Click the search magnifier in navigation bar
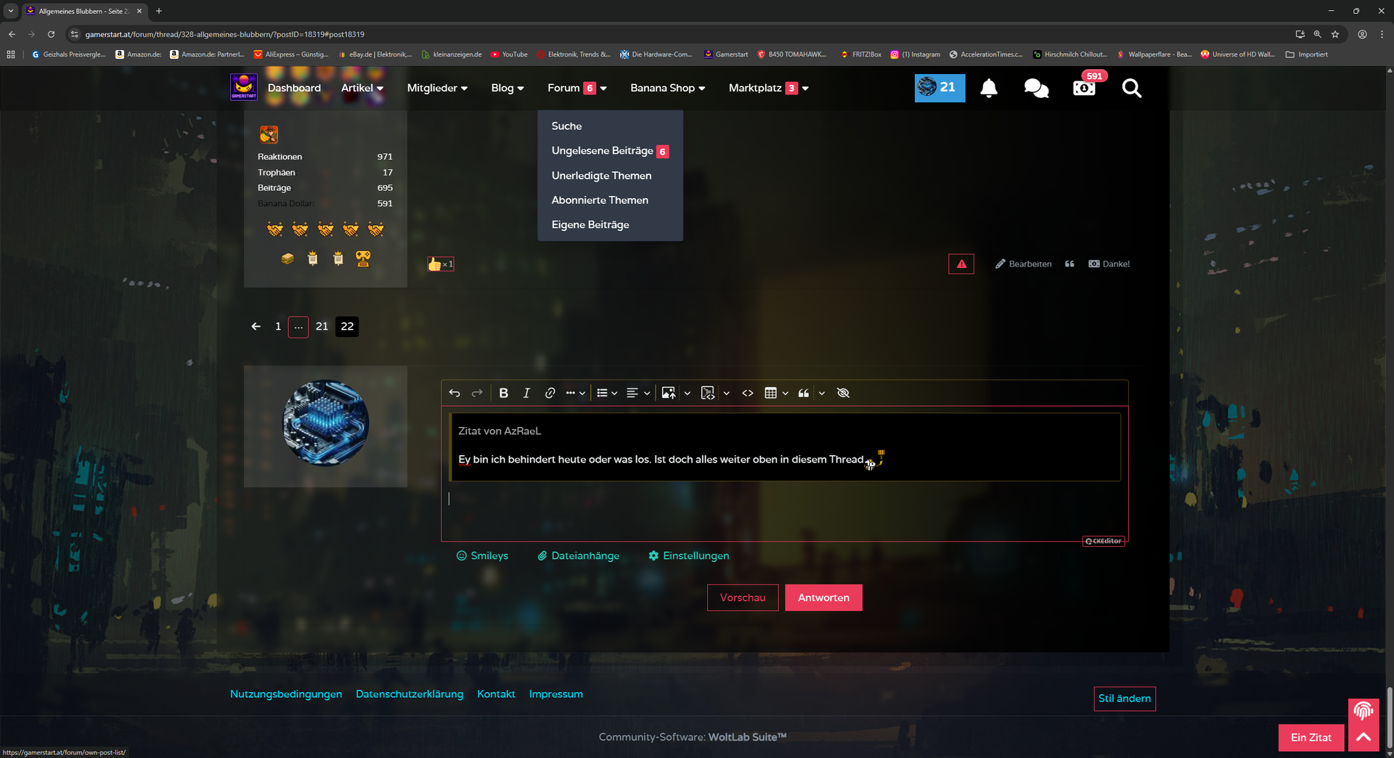This screenshot has width=1394, height=758. [x=1131, y=89]
